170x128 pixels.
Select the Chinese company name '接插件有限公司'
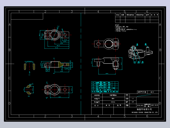(144, 109)
